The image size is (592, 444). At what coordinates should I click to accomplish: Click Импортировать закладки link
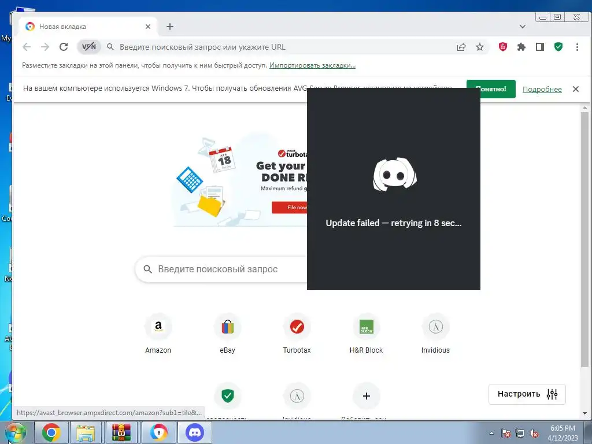tap(312, 65)
